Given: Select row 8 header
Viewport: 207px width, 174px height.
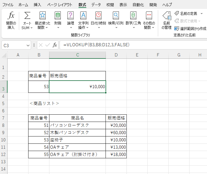Looking at the screenshot, I should pyautogui.click(x=3, y=125).
